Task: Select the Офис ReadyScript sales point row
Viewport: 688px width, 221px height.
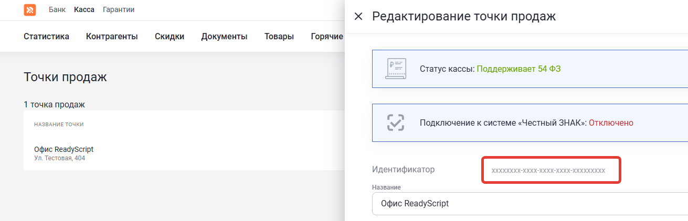Action: (184, 153)
